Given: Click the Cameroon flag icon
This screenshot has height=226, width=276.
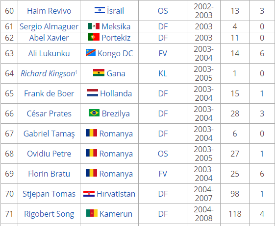Looking at the screenshot, I should click(x=92, y=213).
